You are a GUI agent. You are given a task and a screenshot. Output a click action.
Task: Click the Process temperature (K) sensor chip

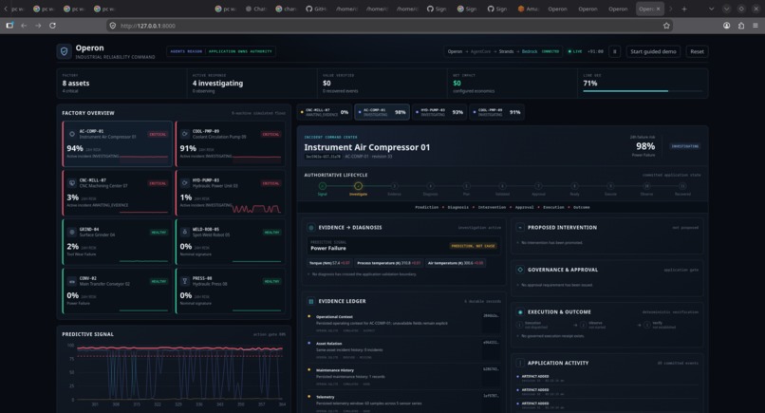point(389,263)
